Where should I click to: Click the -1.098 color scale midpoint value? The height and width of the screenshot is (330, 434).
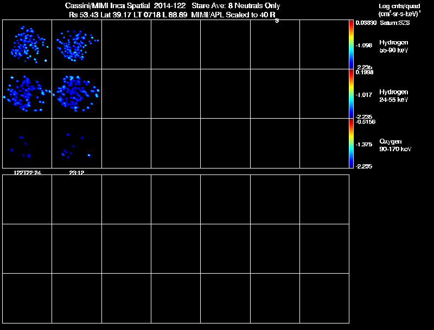tap(363, 46)
